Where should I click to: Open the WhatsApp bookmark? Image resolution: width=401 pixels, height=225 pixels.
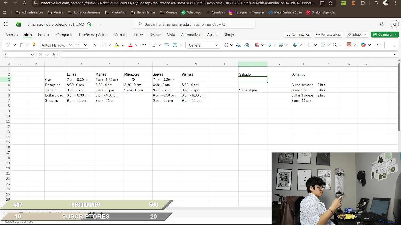point(191,12)
